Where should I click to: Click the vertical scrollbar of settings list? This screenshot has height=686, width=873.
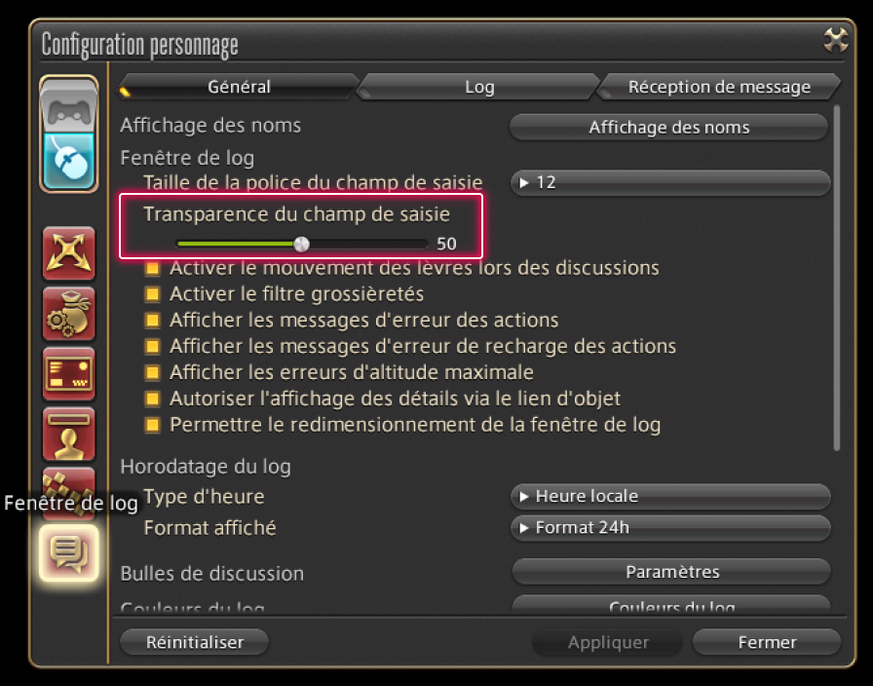[836, 279]
